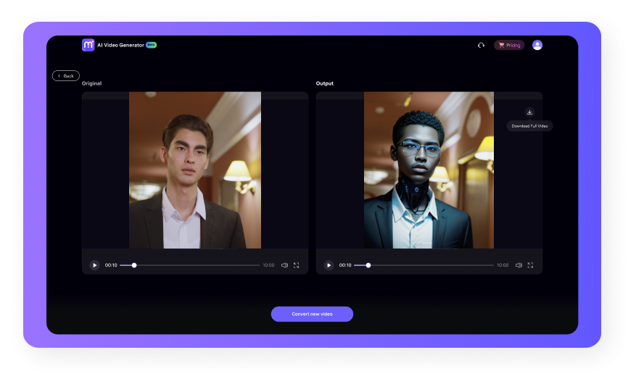636x384 pixels.
Task: Expand Output video to fullscreen
Action: [x=530, y=265]
